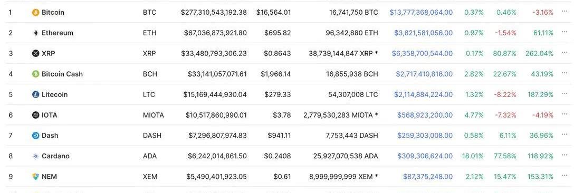Screen dimensions: 574x193
Task: Click the Cardano logo icon
Action: tap(35, 156)
